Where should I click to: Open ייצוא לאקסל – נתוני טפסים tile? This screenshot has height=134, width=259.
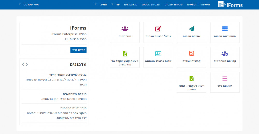(x=191, y=82)
